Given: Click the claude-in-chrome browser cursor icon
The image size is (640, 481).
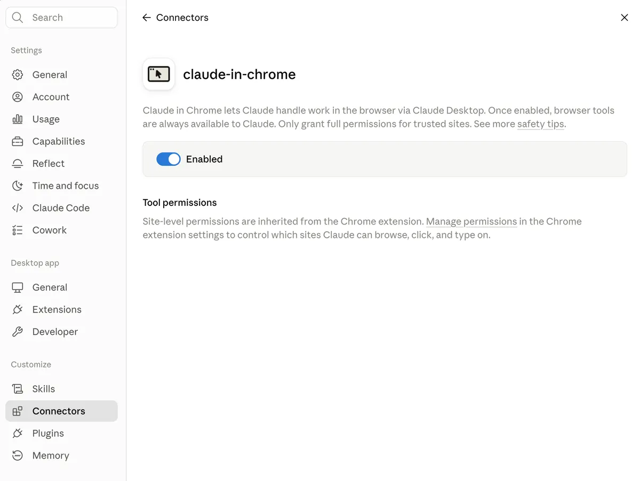Looking at the screenshot, I should pyautogui.click(x=159, y=74).
